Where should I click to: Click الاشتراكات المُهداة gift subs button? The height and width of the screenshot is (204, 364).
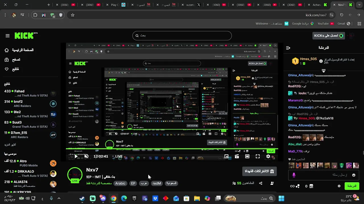point(259,171)
